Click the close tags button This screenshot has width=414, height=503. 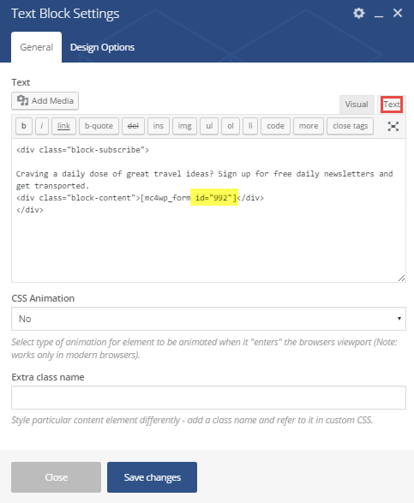pyautogui.click(x=350, y=126)
